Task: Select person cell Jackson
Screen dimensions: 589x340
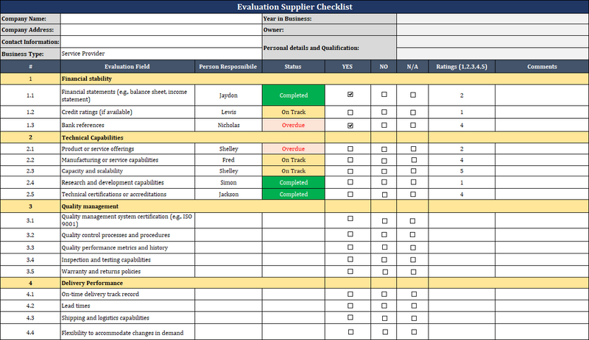Action: tap(228, 194)
